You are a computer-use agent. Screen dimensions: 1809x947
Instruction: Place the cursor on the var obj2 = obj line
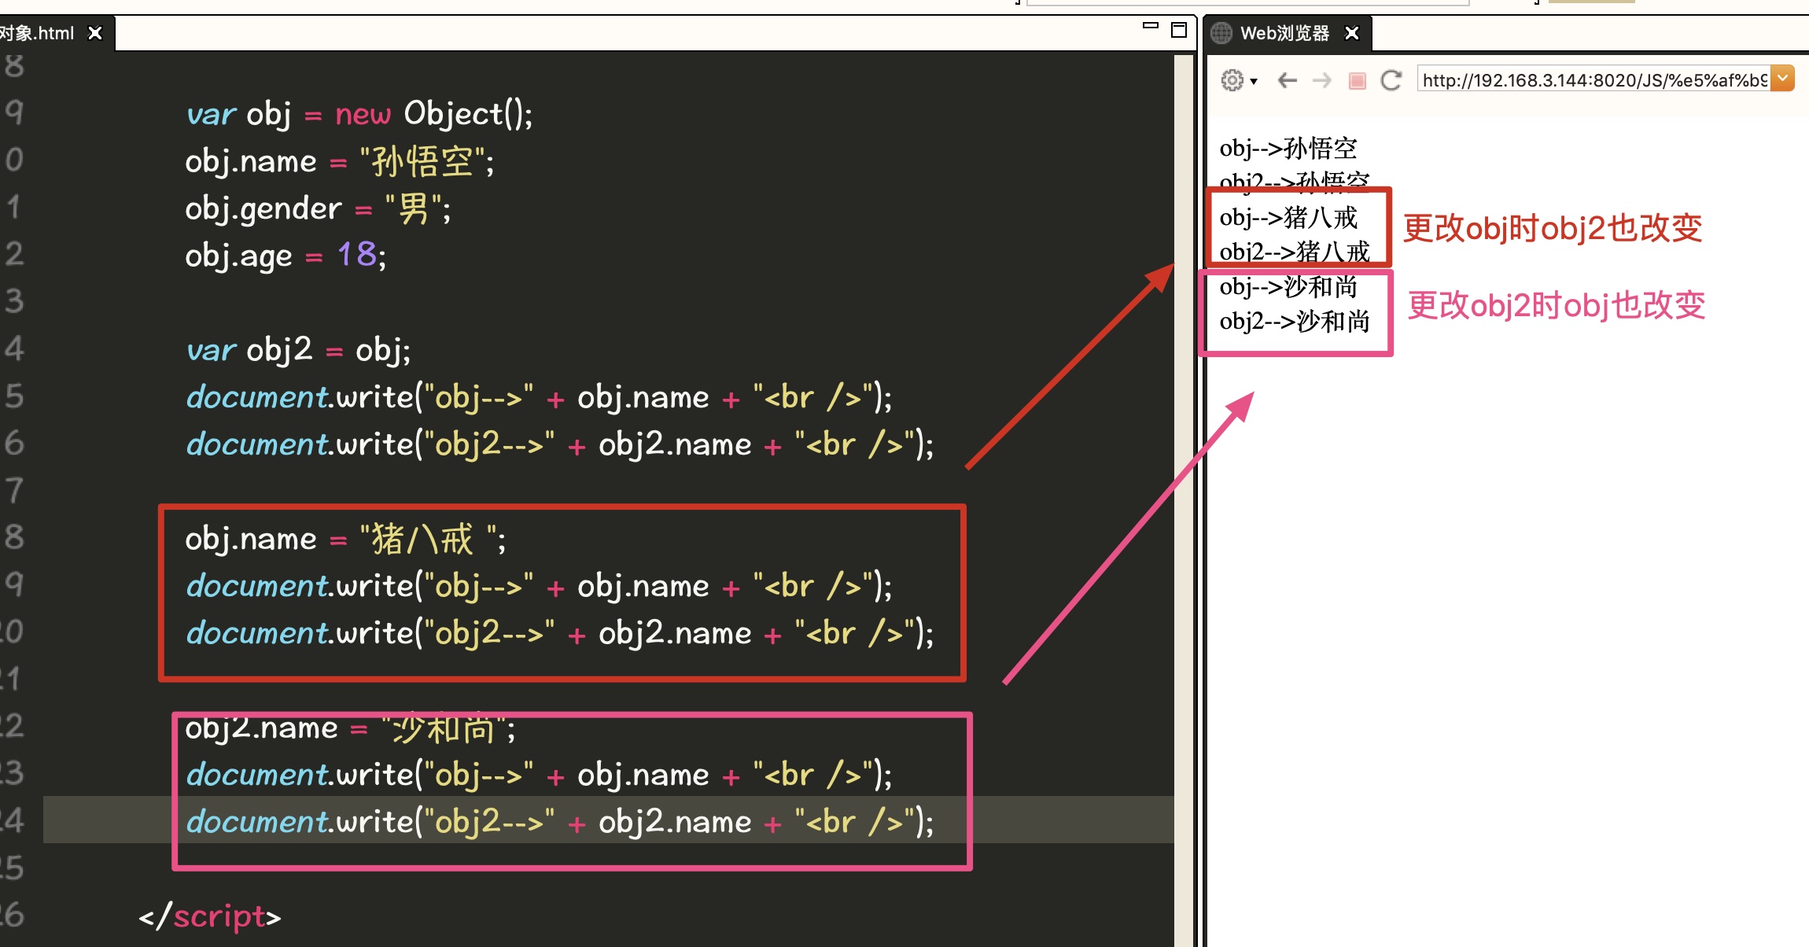point(299,350)
